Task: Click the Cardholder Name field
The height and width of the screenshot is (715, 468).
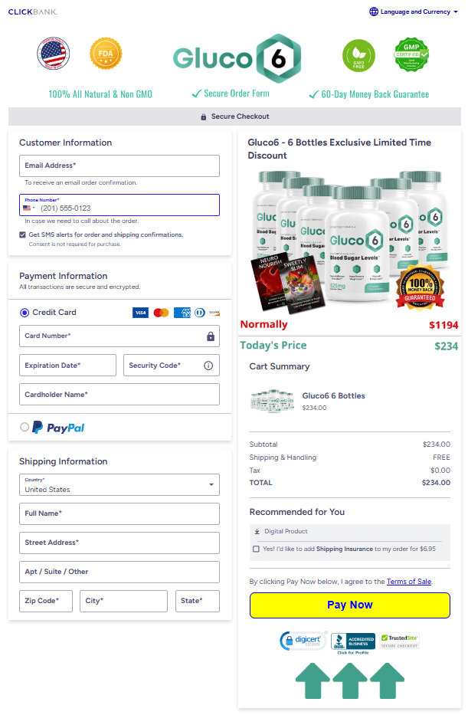Action: (x=119, y=395)
